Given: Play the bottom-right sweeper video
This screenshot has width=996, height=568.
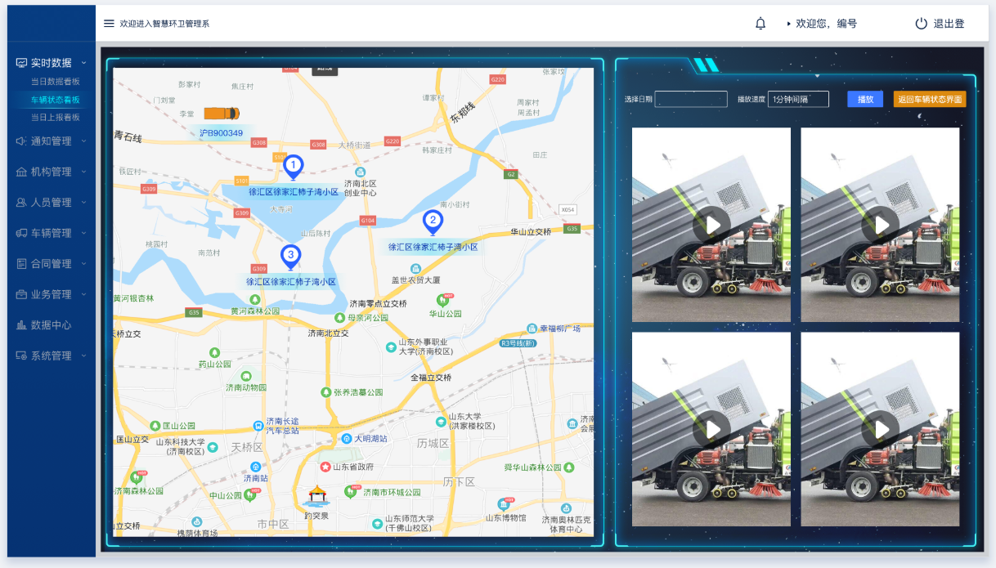Looking at the screenshot, I should click(x=880, y=429).
